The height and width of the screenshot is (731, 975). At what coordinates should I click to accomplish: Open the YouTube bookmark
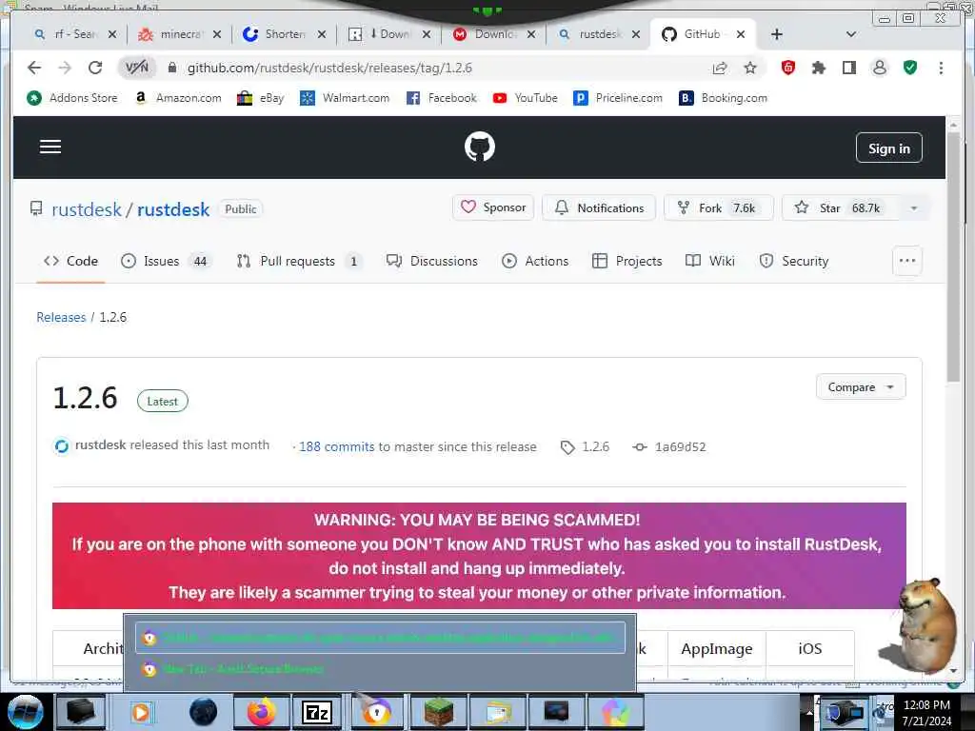(x=526, y=98)
